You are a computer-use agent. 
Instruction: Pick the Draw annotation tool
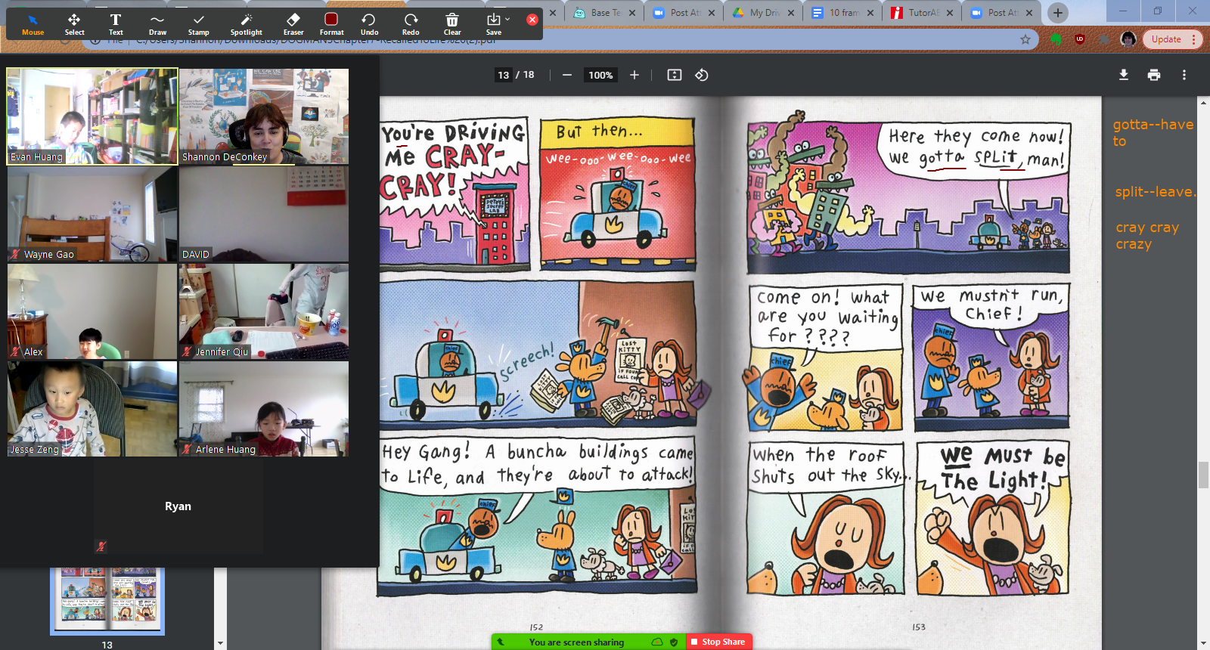[157, 24]
